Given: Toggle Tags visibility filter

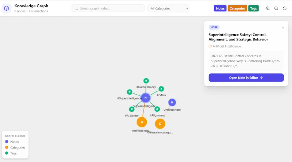Looking at the screenshot, I should pos(253,8).
